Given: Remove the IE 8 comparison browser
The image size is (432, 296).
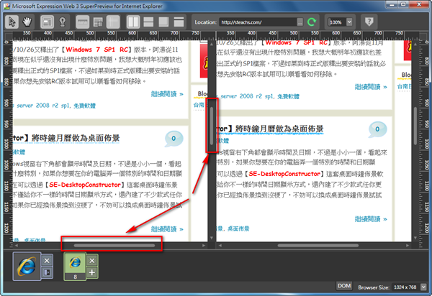Looking at the screenshot, I should click(92, 261).
